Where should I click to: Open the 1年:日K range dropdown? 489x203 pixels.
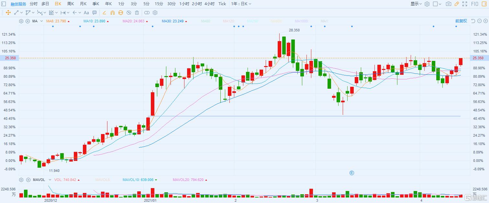(241, 4)
